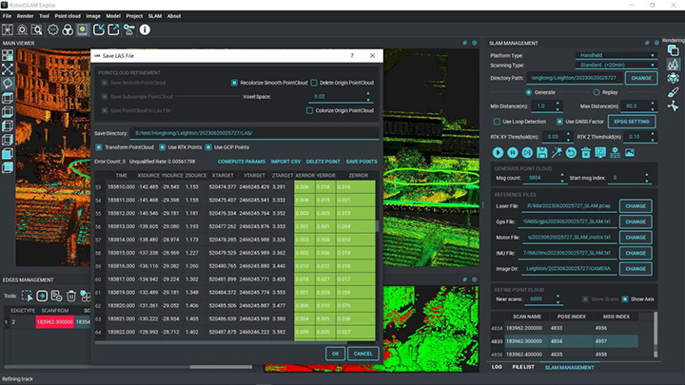Image resolution: width=685 pixels, height=385 pixels.
Task: Select the Generate radio button
Action: pos(529,92)
